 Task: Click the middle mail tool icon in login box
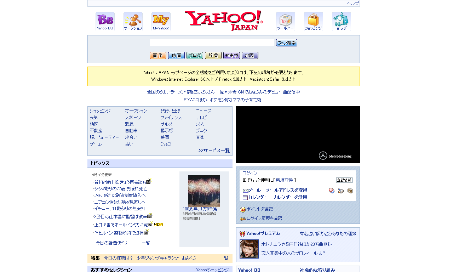click(341, 191)
